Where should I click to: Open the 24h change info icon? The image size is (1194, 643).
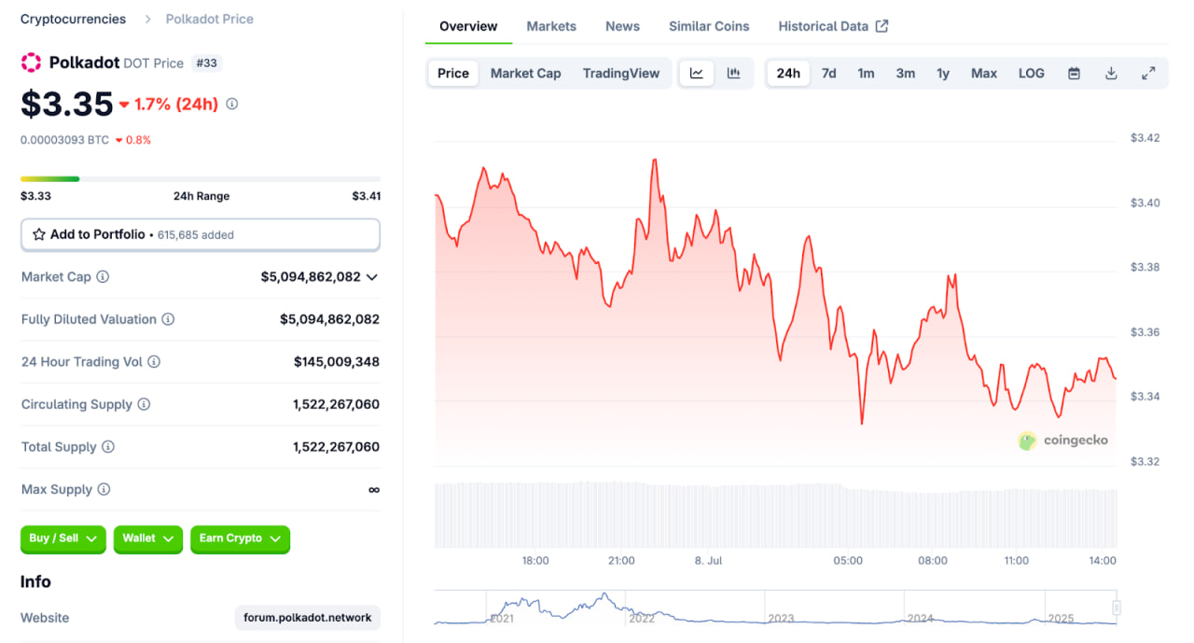(x=231, y=104)
